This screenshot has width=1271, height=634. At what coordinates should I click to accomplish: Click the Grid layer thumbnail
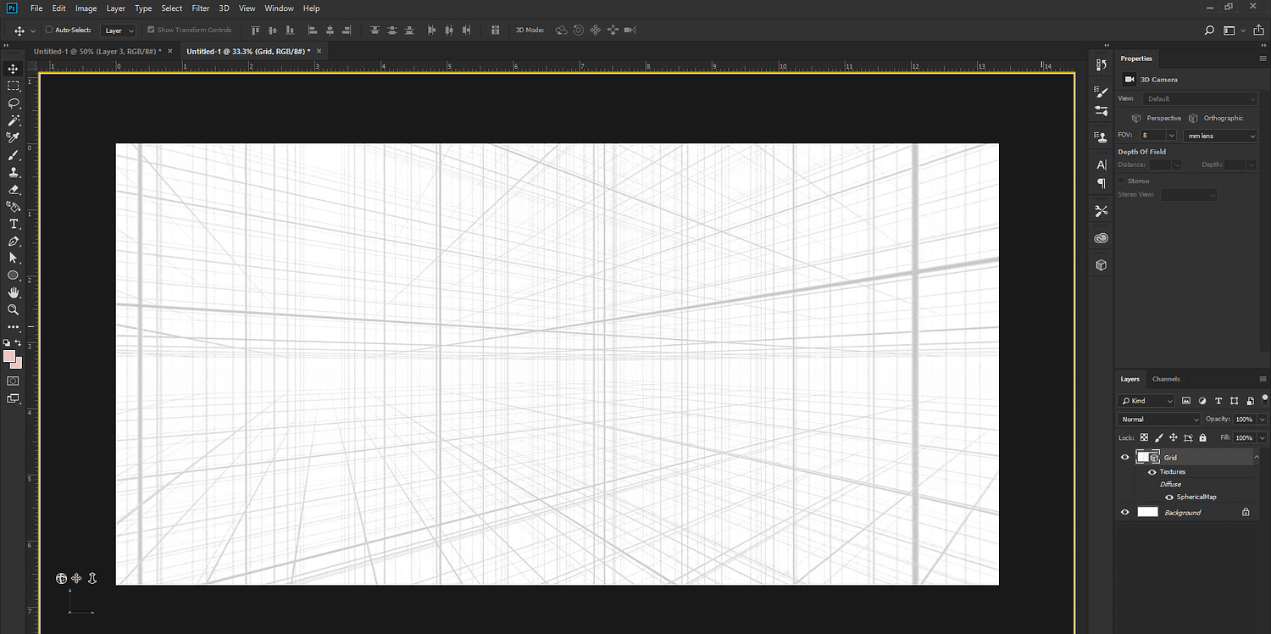point(1148,457)
